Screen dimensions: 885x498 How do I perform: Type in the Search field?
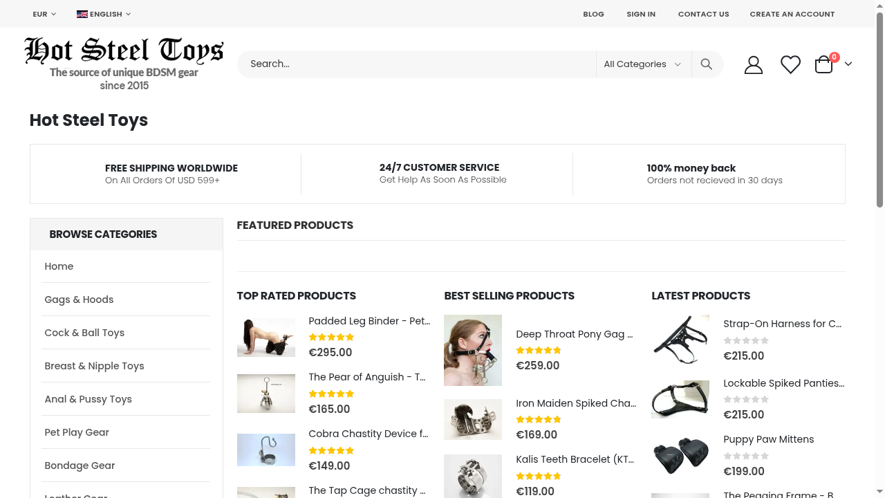click(416, 64)
